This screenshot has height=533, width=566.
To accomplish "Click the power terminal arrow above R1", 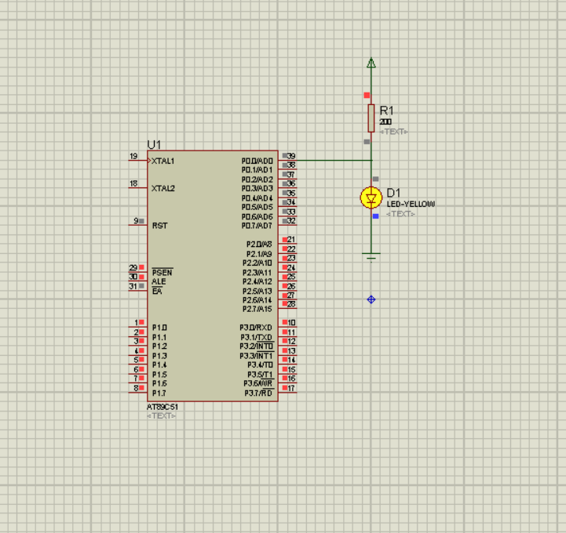I will [371, 63].
